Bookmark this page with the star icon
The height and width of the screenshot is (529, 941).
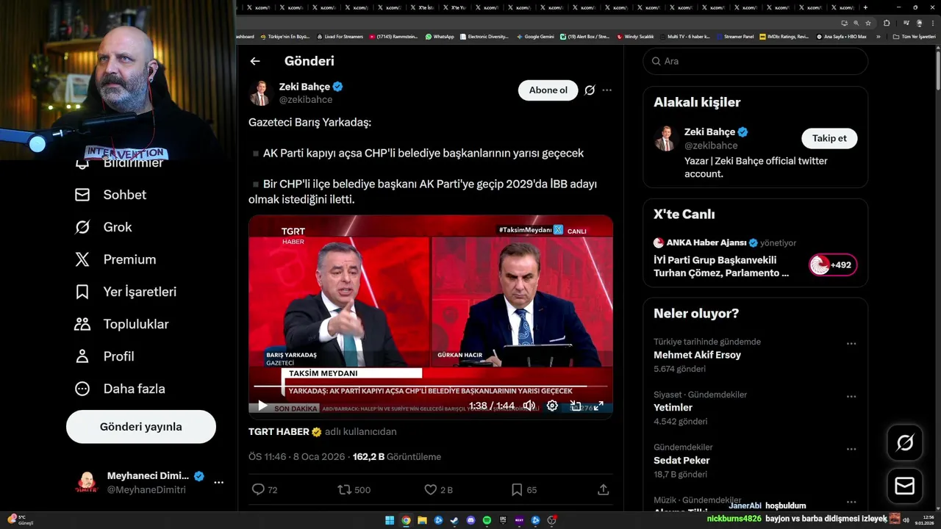coord(868,23)
